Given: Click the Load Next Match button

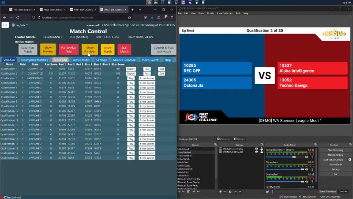Looking at the screenshot, I should 28,50.
